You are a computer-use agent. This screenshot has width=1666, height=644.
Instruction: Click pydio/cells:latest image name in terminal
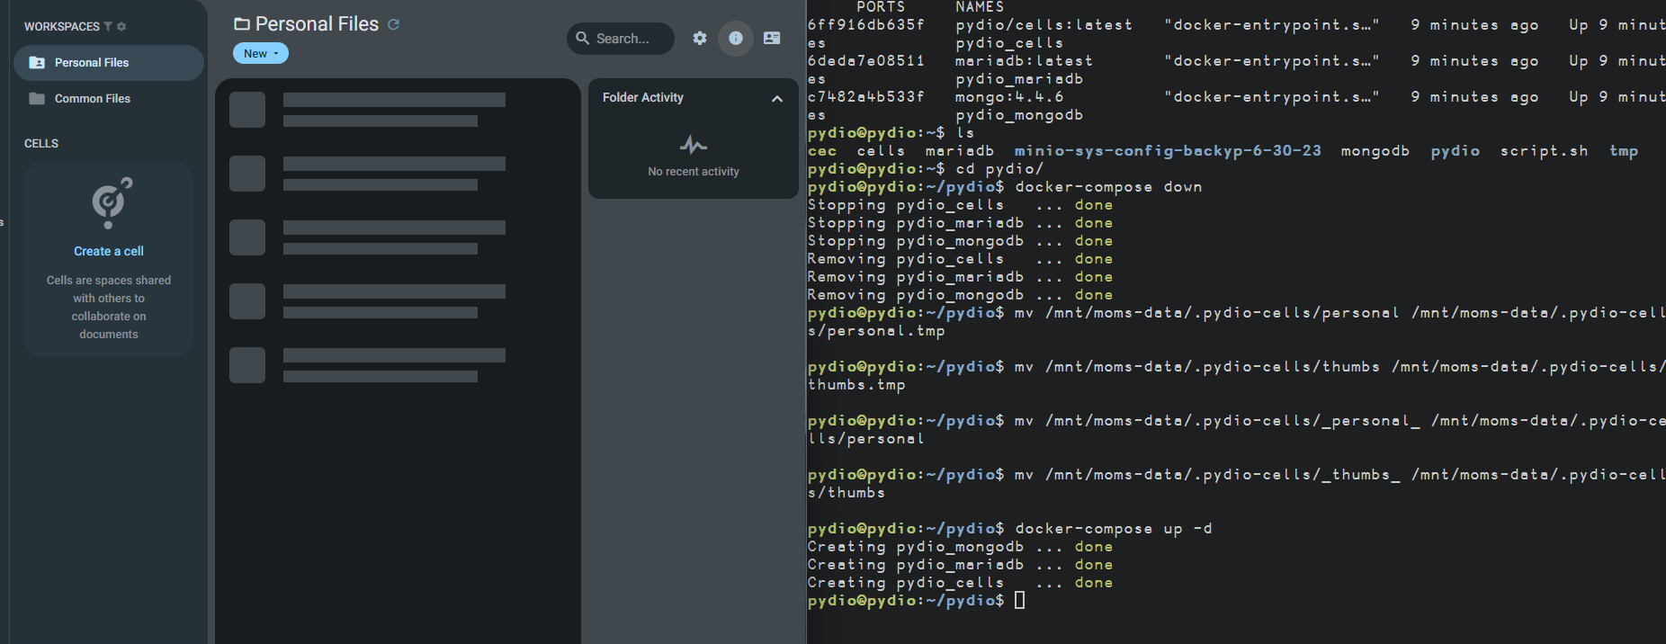tap(1043, 25)
